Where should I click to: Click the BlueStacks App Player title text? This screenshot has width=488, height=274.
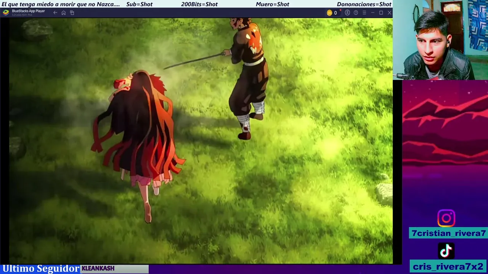tap(28, 11)
